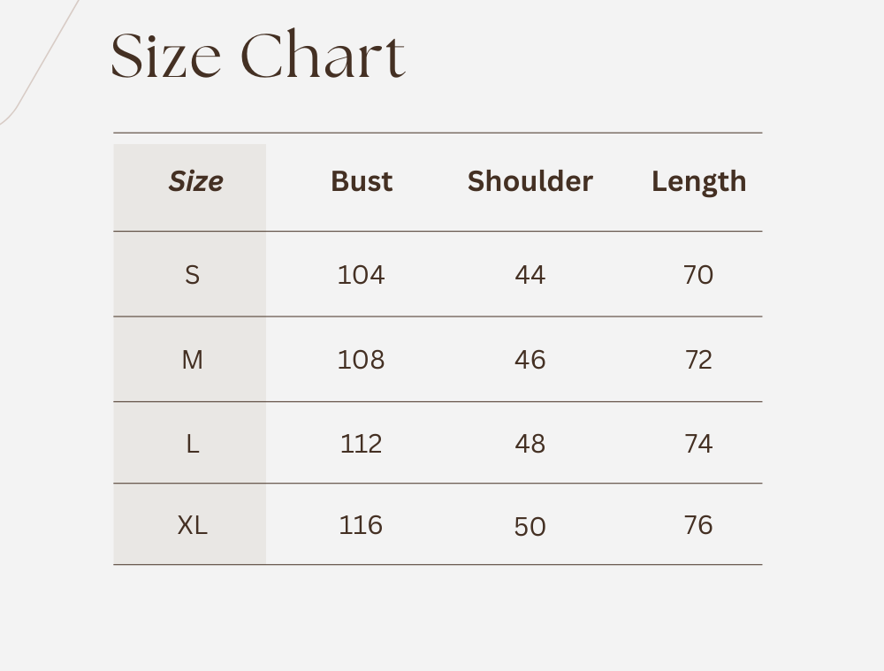884x671 pixels.
Task: Click the Length column header
Action: (x=698, y=181)
